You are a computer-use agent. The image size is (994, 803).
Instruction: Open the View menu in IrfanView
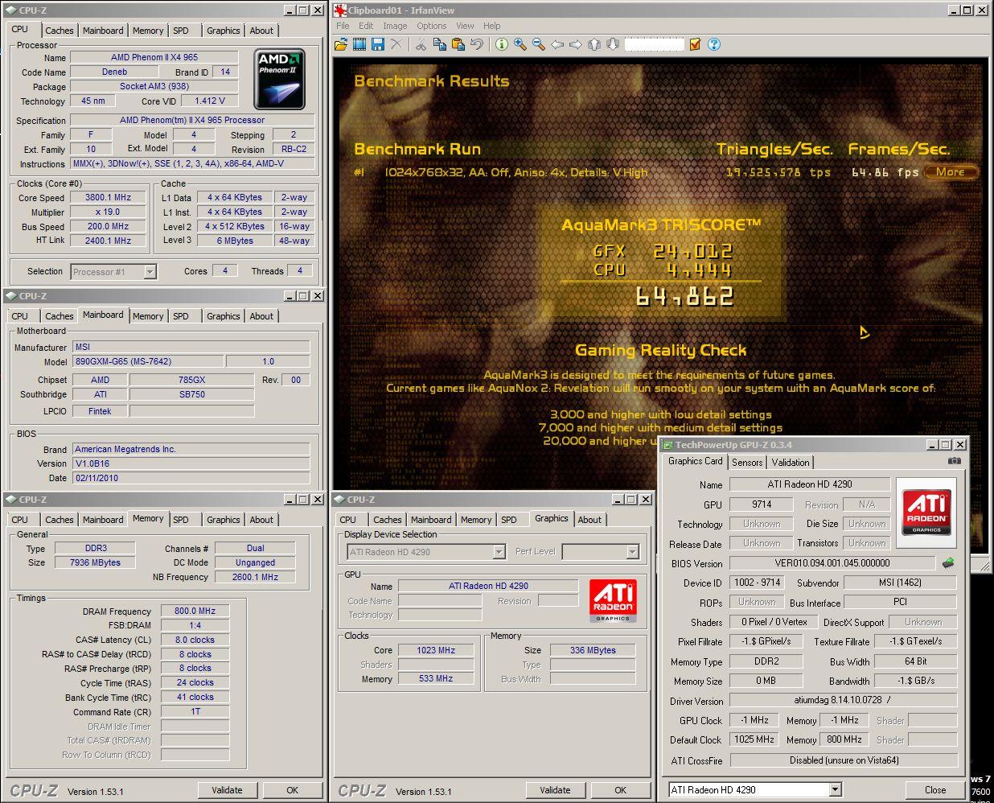[x=465, y=26]
